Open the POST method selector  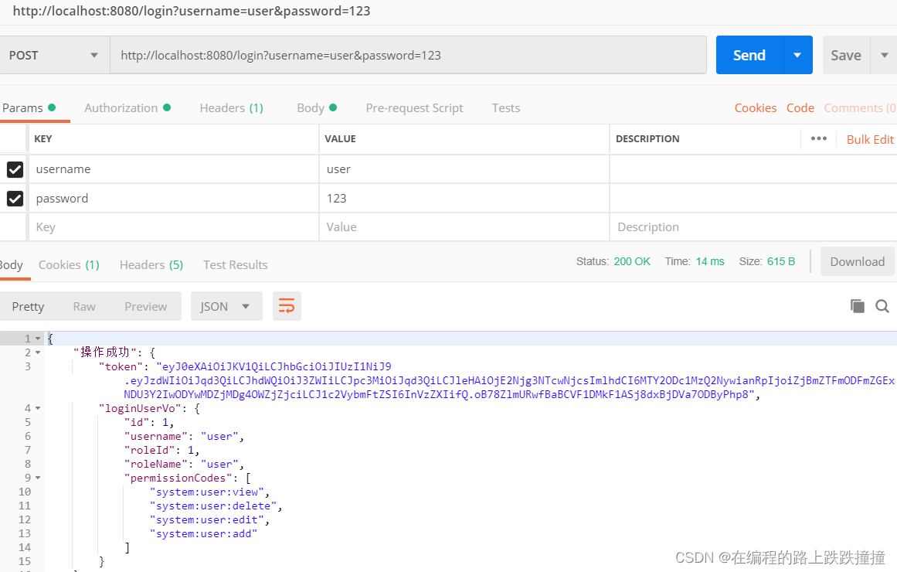point(54,55)
